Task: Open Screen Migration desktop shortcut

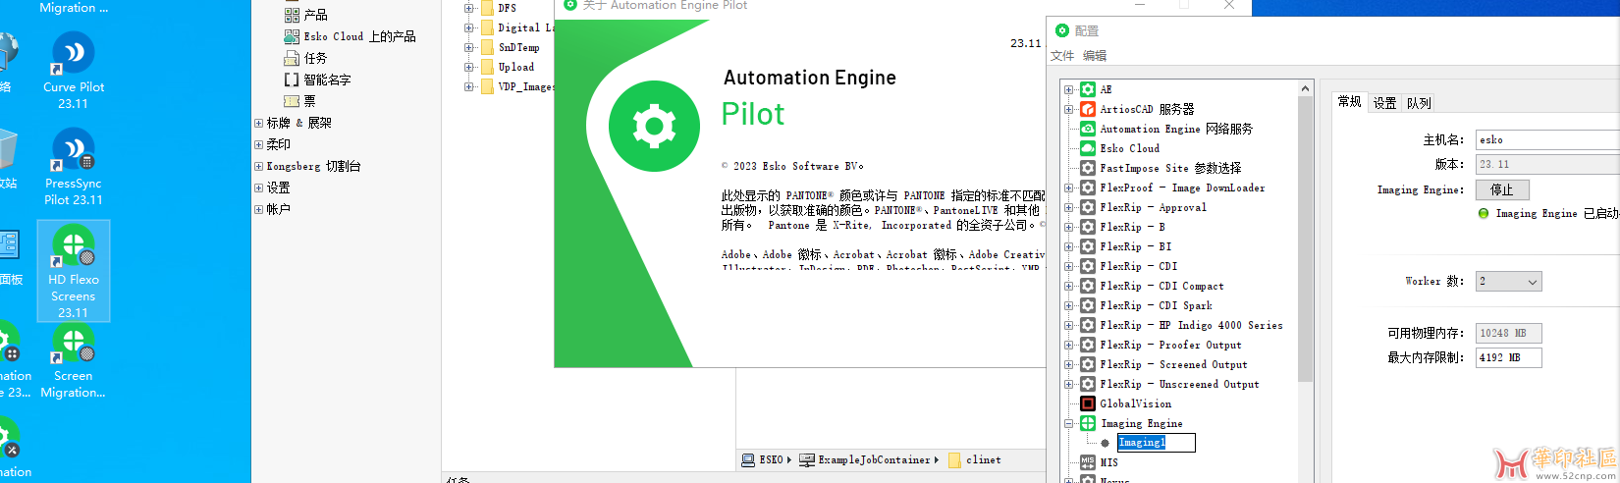Action: pos(73,361)
